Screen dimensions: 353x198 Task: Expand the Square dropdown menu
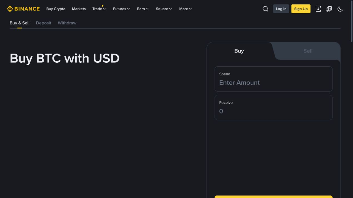tap(164, 9)
